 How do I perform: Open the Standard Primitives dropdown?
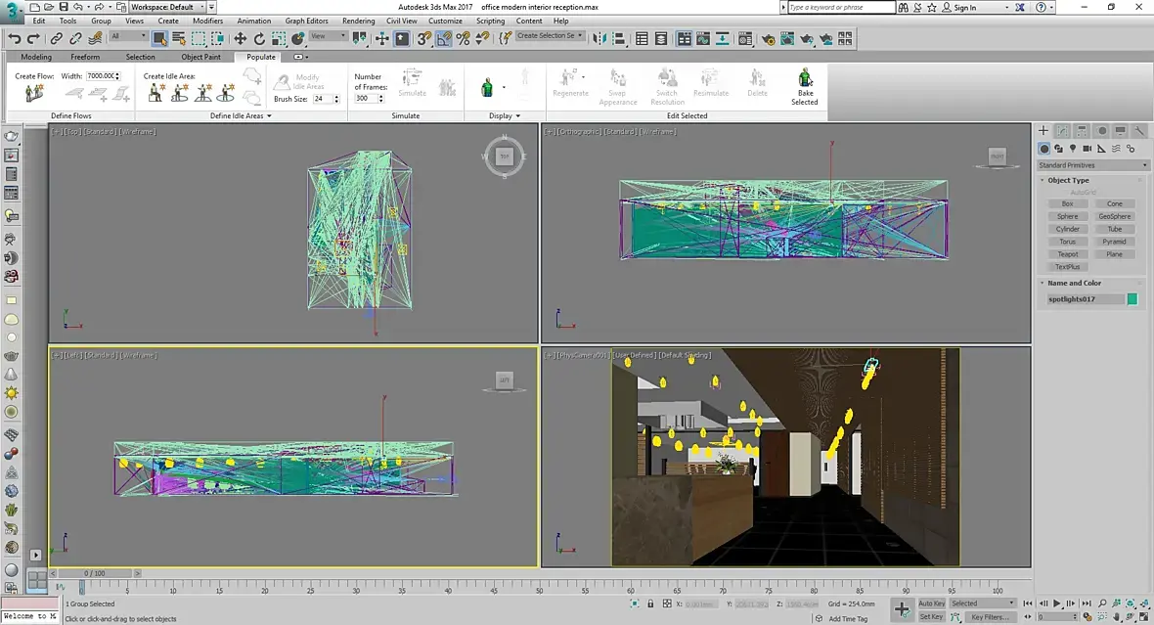point(1092,165)
